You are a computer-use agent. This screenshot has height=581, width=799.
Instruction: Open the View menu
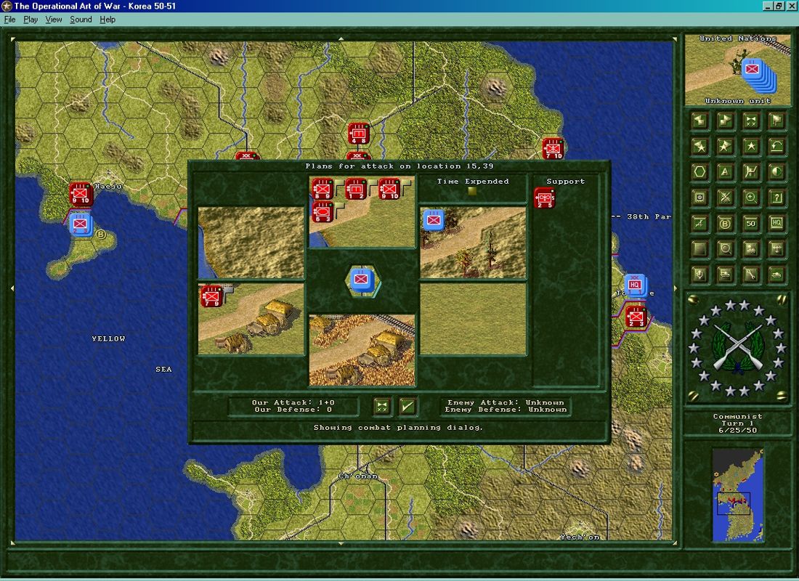(x=52, y=20)
